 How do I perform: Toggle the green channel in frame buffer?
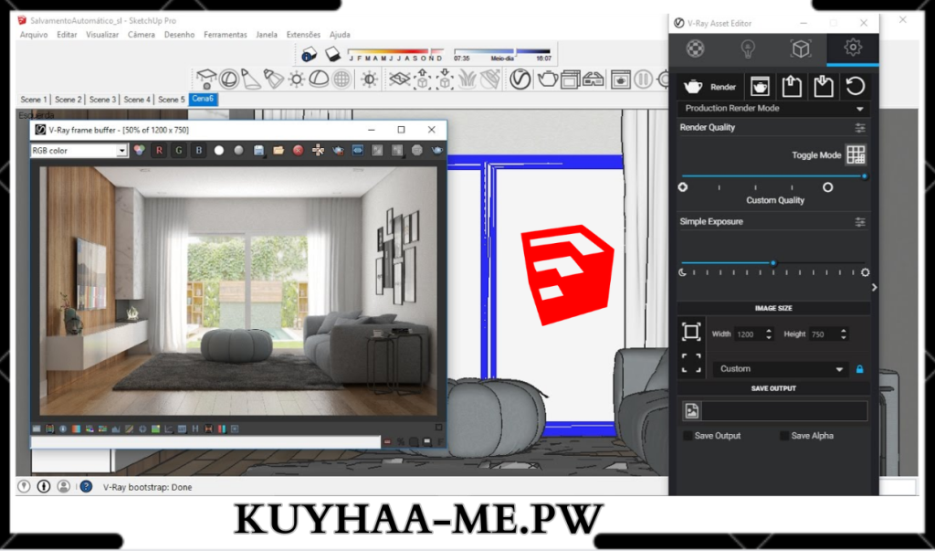[x=179, y=151]
